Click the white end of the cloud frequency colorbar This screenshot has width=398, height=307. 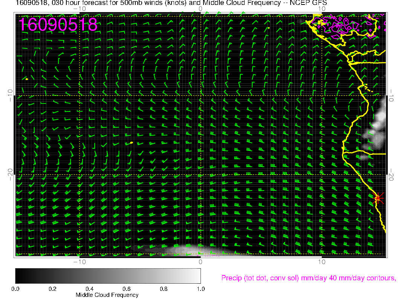(196, 275)
